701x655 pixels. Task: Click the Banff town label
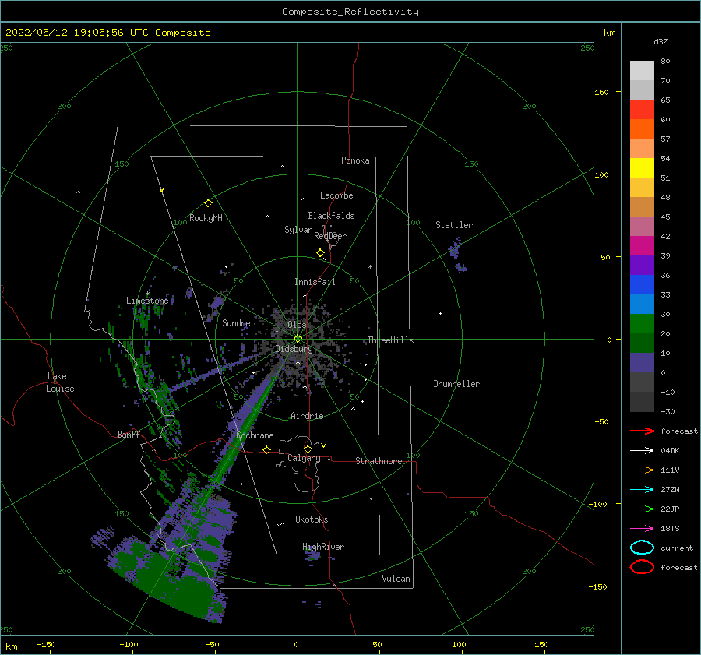coord(129,434)
